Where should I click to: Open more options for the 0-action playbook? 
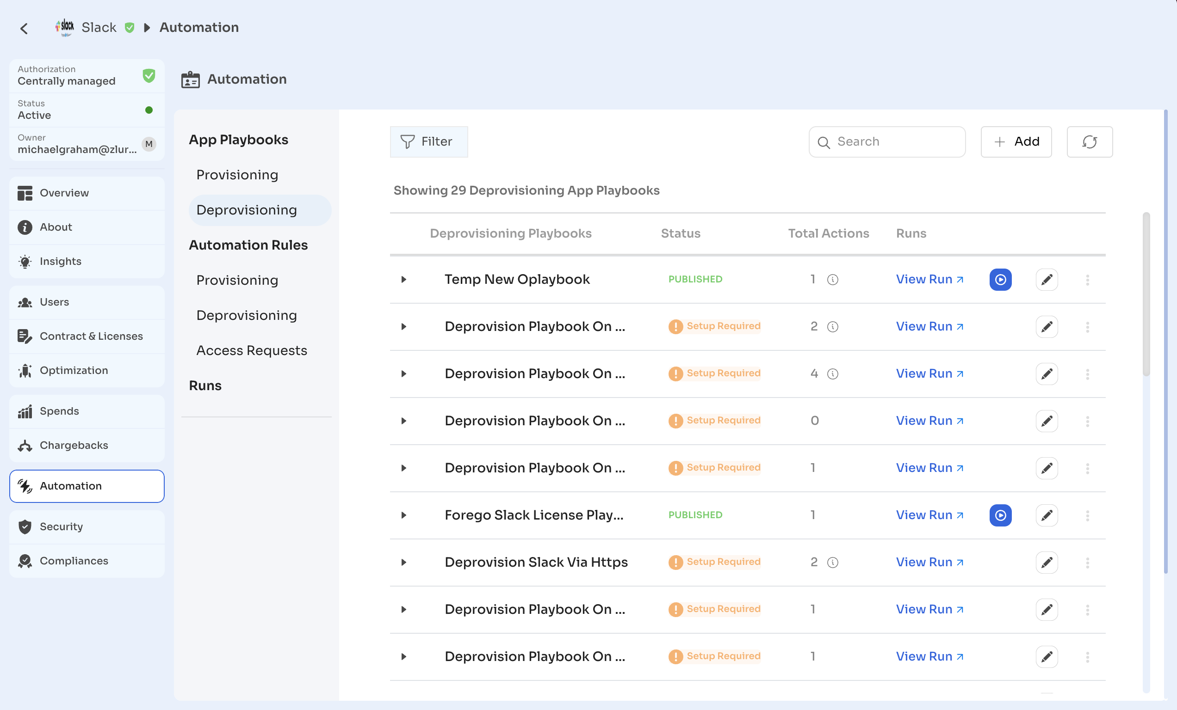point(1087,422)
